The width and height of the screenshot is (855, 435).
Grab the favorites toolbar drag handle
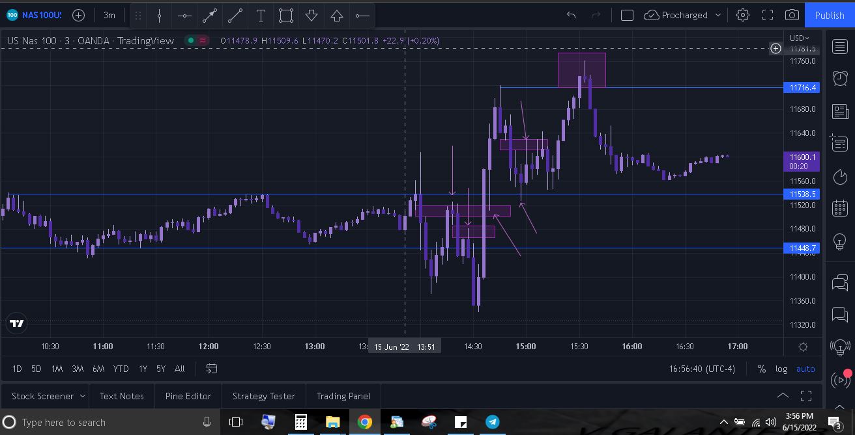click(138, 15)
